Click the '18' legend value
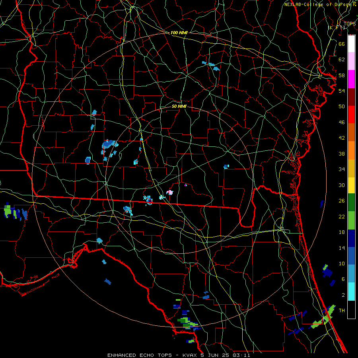Screen dimensions: 358x358 point(342,232)
